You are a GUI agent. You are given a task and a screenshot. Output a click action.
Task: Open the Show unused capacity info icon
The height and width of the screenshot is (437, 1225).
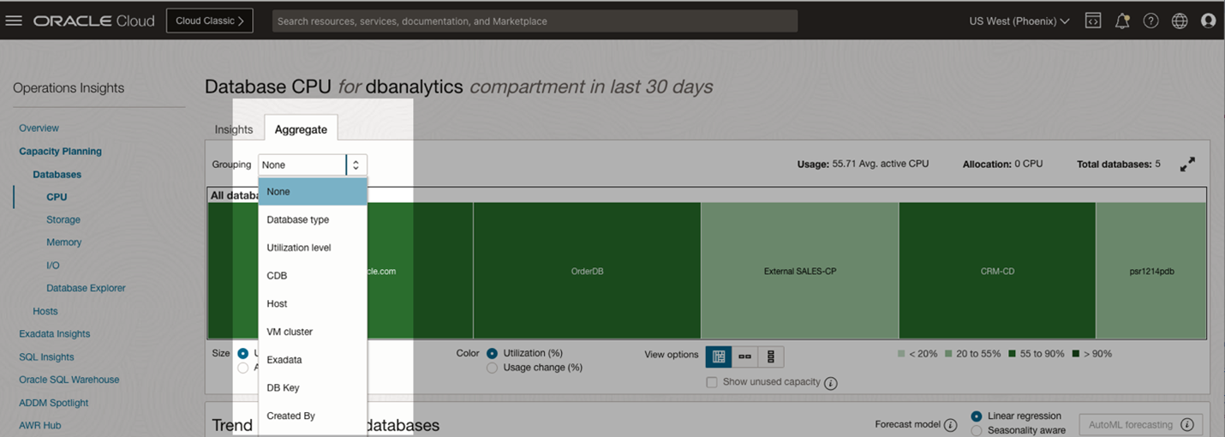coord(831,383)
